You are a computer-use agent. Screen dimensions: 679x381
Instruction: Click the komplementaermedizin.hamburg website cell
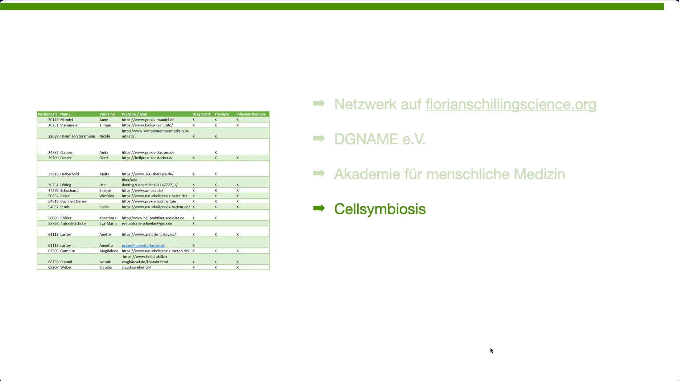tap(155, 134)
